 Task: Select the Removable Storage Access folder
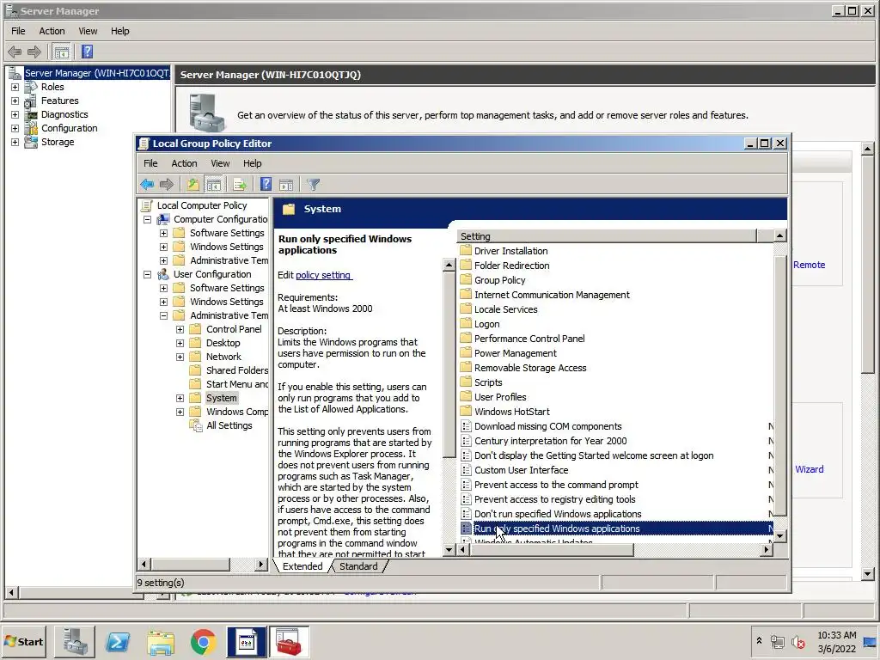point(529,368)
